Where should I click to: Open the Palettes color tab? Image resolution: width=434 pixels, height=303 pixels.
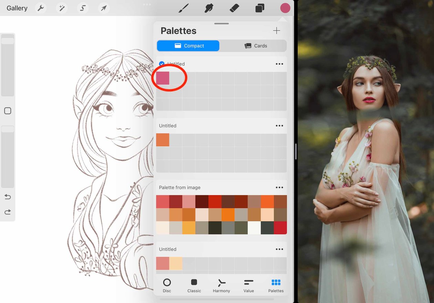(276, 286)
